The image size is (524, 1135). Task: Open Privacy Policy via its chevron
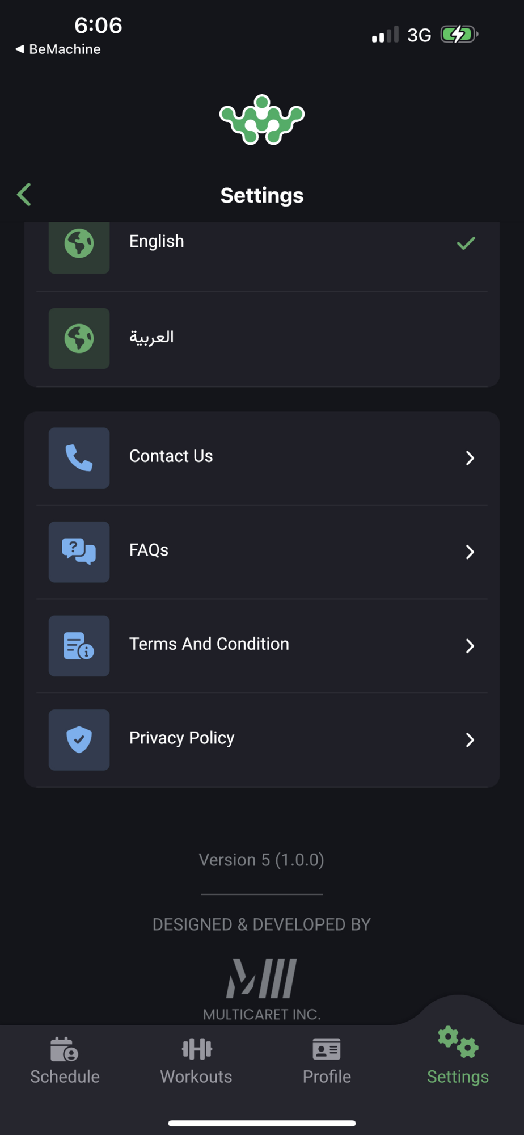(x=470, y=740)
